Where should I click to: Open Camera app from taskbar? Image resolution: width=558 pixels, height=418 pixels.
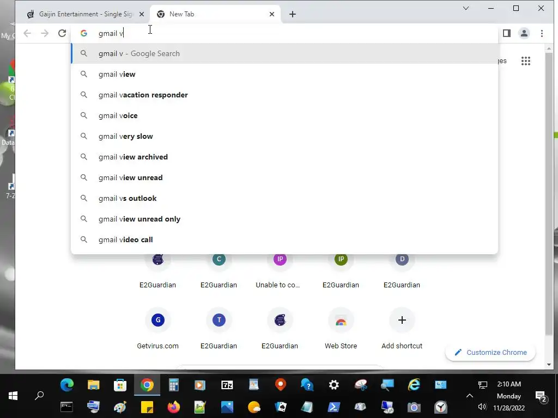click(414, 407)
